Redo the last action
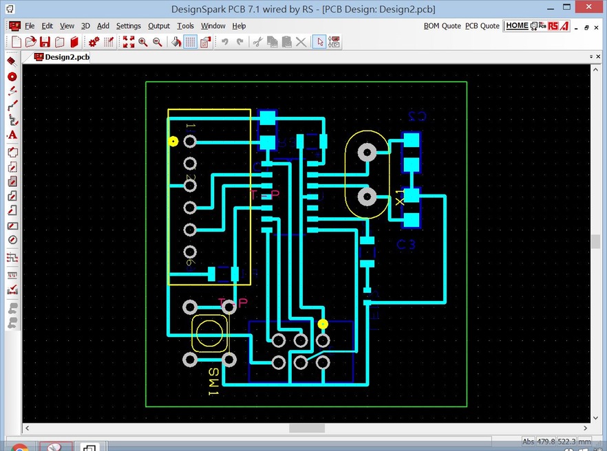This screenshot has width=607, height=451. pos(239,41)
